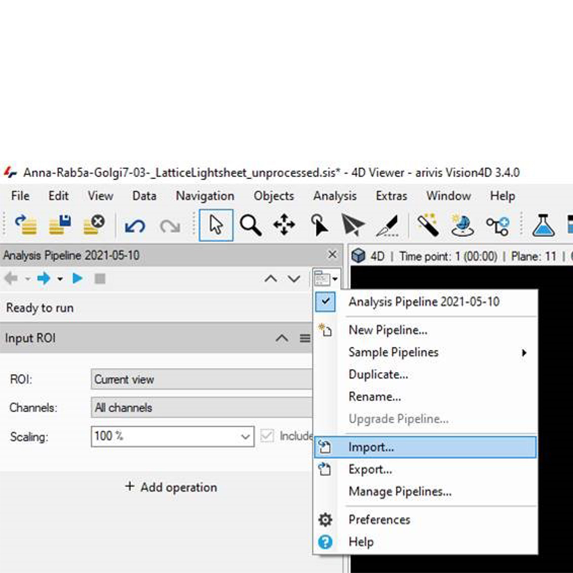The height and width of the screenshot is (573, 573).
Task: Open the Help menu in menu bar
Action: tap(503, 196)
